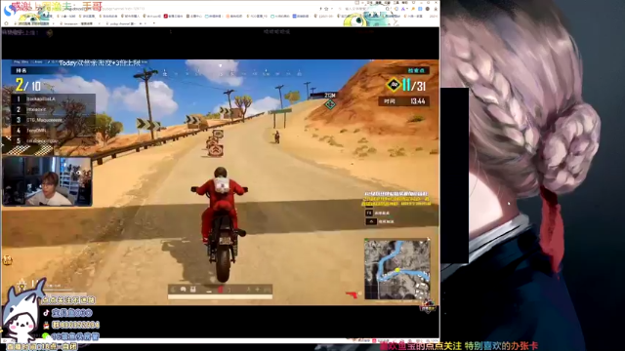Click the bookmark star in address bar
This screenshot has height=351, width=625.
click(326, 9)
